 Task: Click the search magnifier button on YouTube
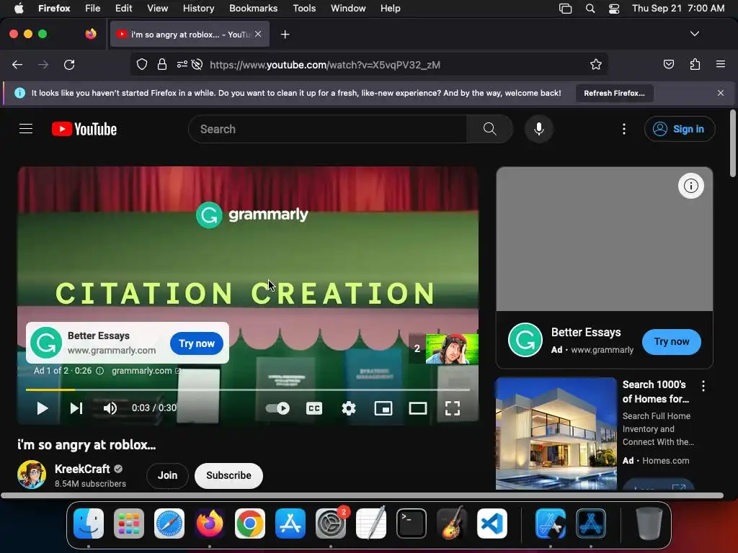click(489, 129)
